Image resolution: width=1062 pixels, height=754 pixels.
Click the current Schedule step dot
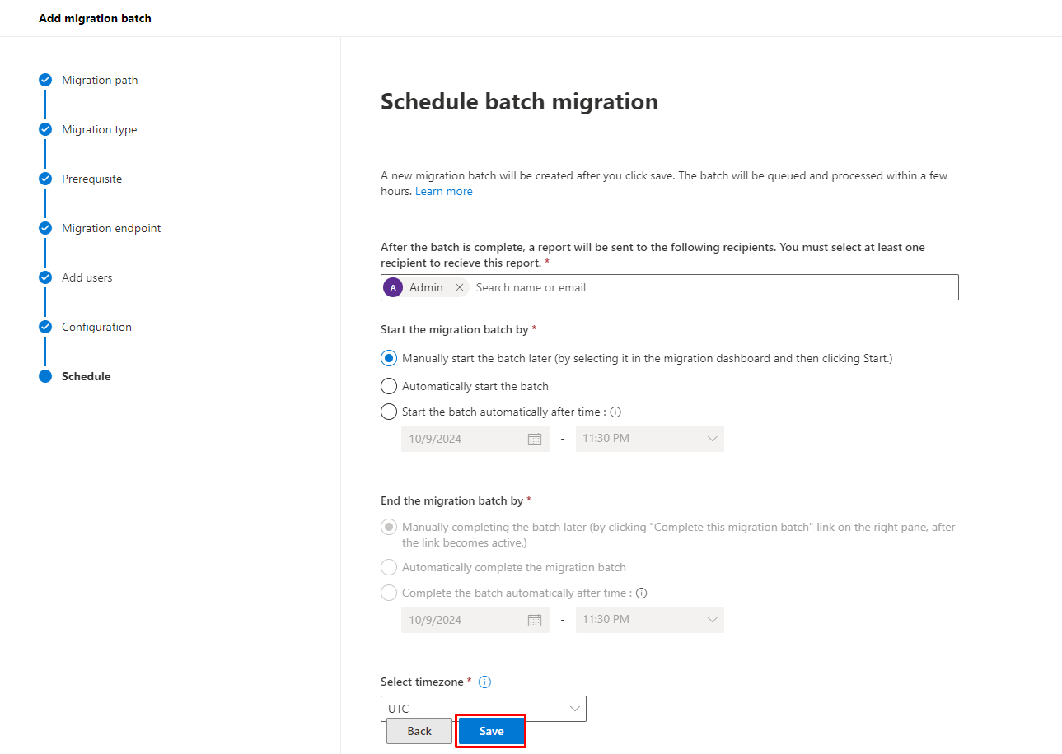[x=45, y=376]
